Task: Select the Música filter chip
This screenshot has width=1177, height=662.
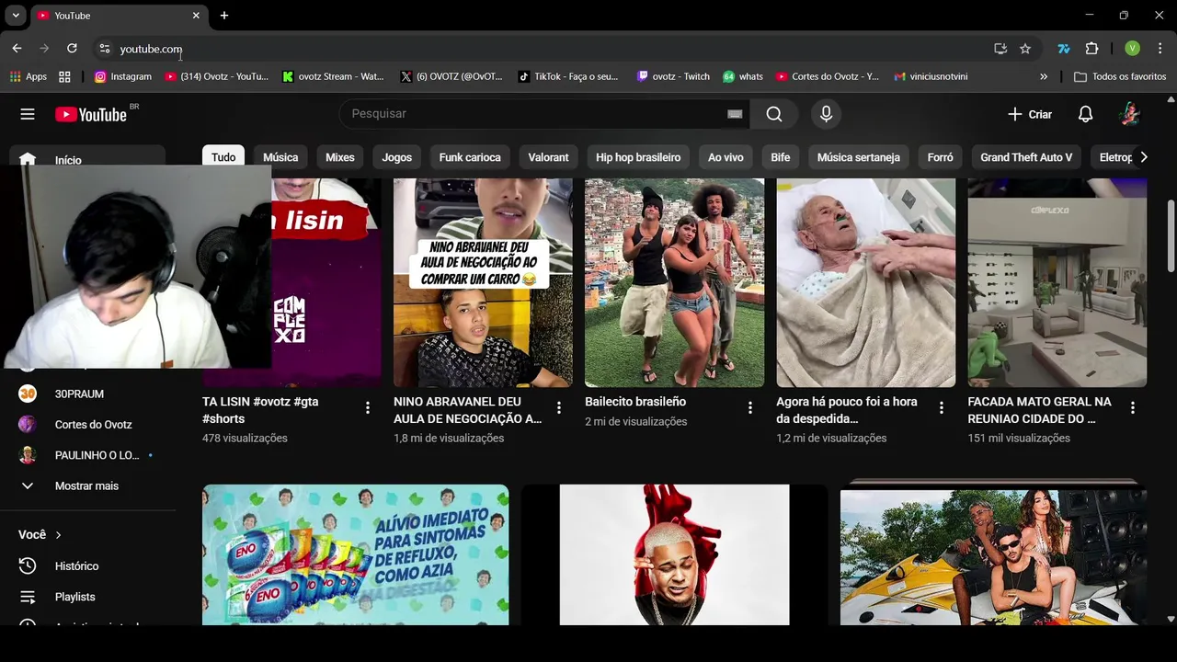Action: click(x=280, y=157)
